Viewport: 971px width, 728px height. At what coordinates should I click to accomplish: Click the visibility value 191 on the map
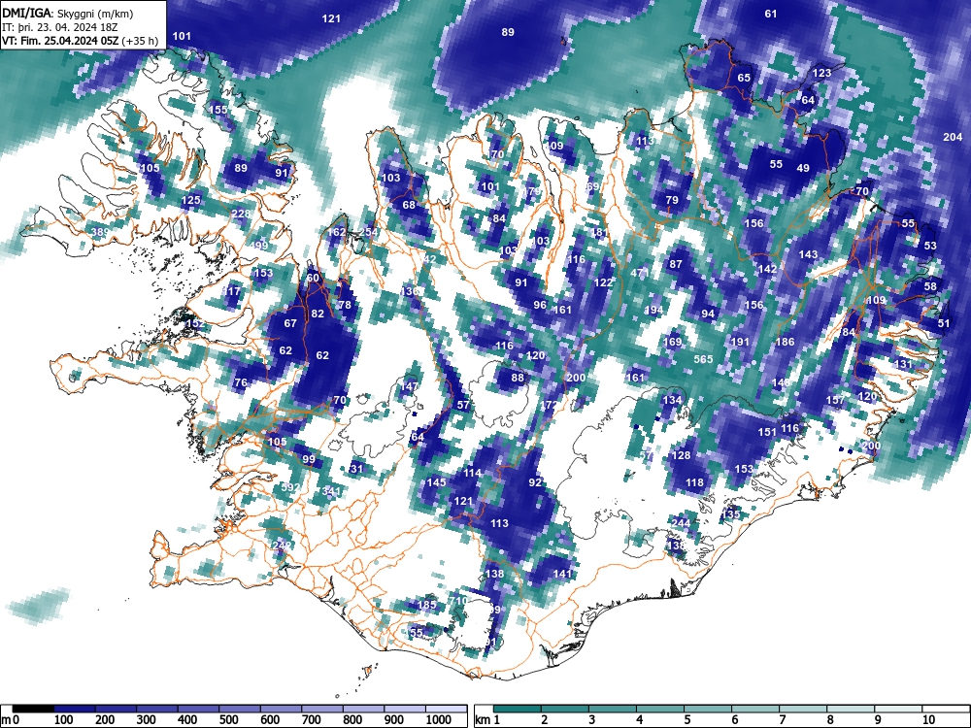click(x=740, y=342)
